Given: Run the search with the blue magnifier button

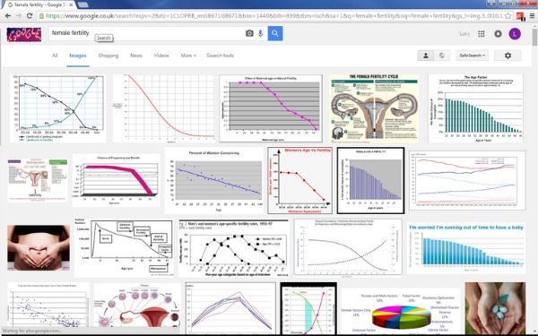Looking at the screenshot, I should coord(275,33).
